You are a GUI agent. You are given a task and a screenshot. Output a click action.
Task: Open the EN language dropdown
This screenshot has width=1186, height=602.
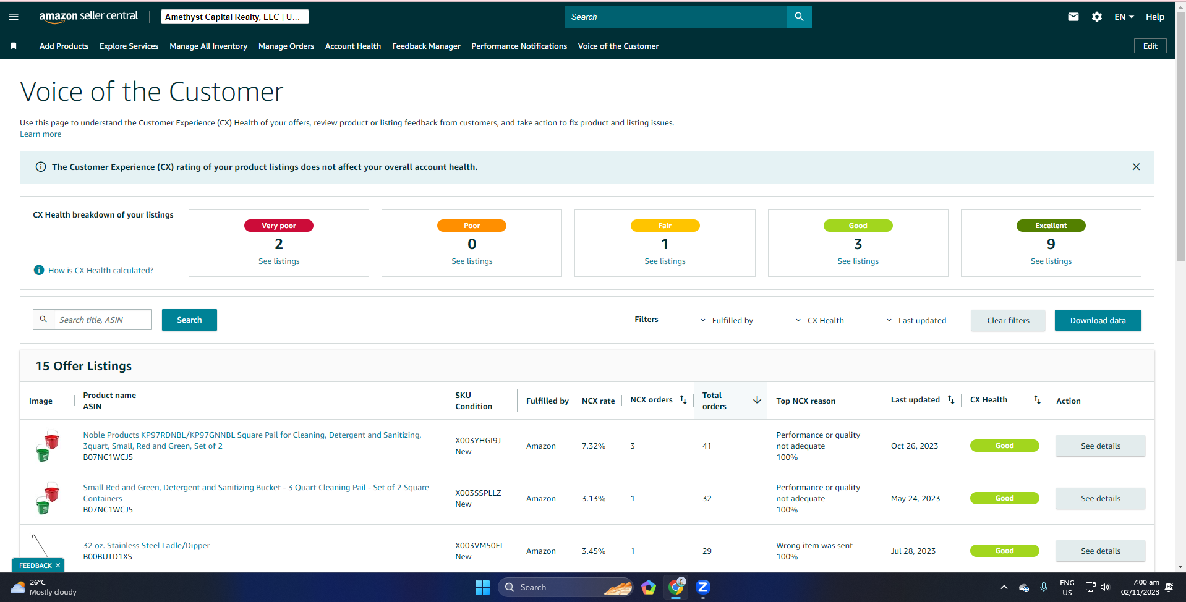pos(1124,17)
